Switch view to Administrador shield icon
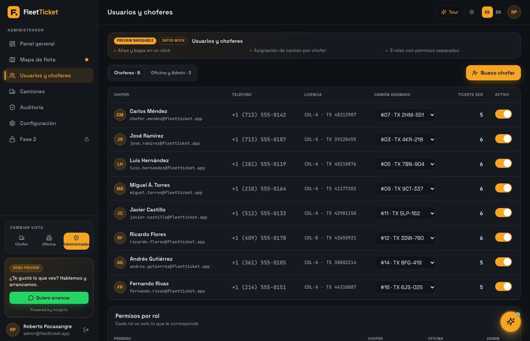The width and height of the screenshot is (530, 341). click(76, 238)
